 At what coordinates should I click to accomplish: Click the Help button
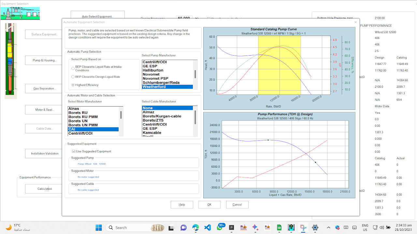coord(182,204)
